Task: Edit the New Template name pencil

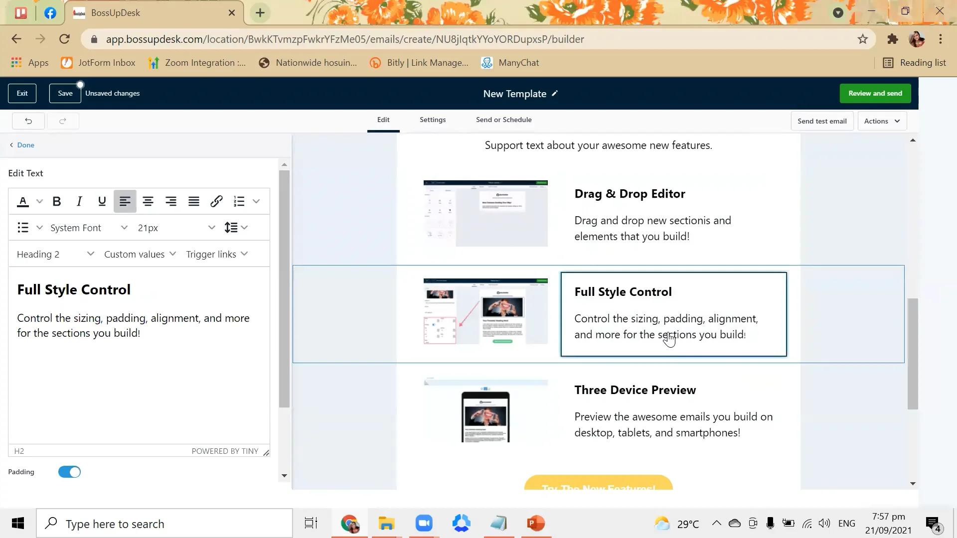Action: (x=555, y=94)
